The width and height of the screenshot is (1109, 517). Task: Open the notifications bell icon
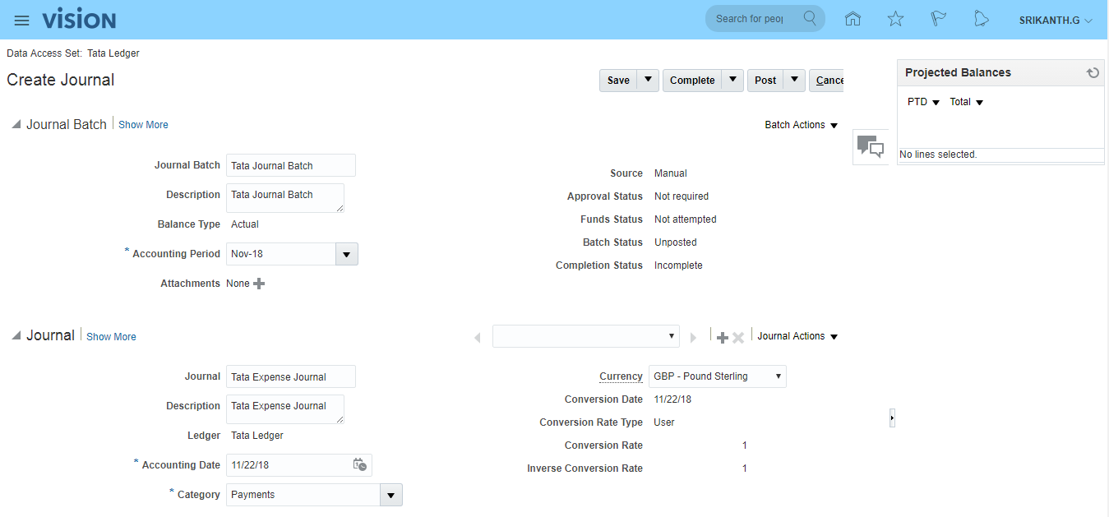click(x=981, y=19)
